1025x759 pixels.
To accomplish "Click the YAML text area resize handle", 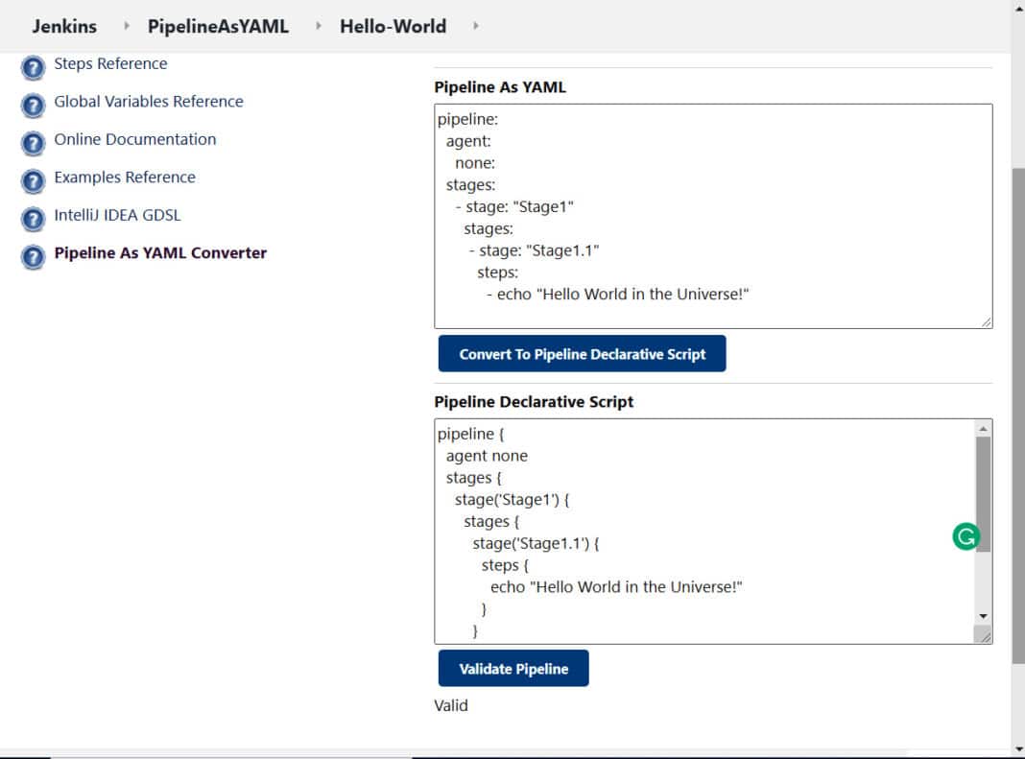I will (x=987, y=323).
